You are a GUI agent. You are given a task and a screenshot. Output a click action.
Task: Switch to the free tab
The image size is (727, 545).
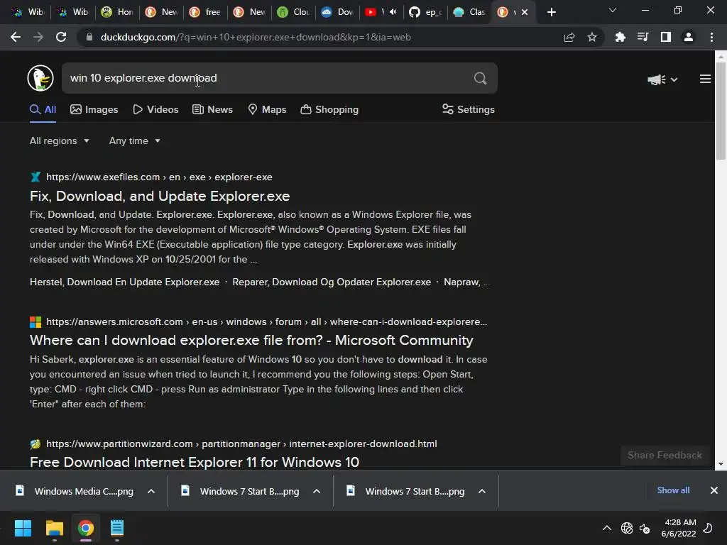205,12
